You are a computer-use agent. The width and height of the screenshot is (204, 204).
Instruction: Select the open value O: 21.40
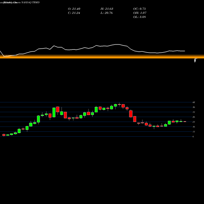point(74,9)
